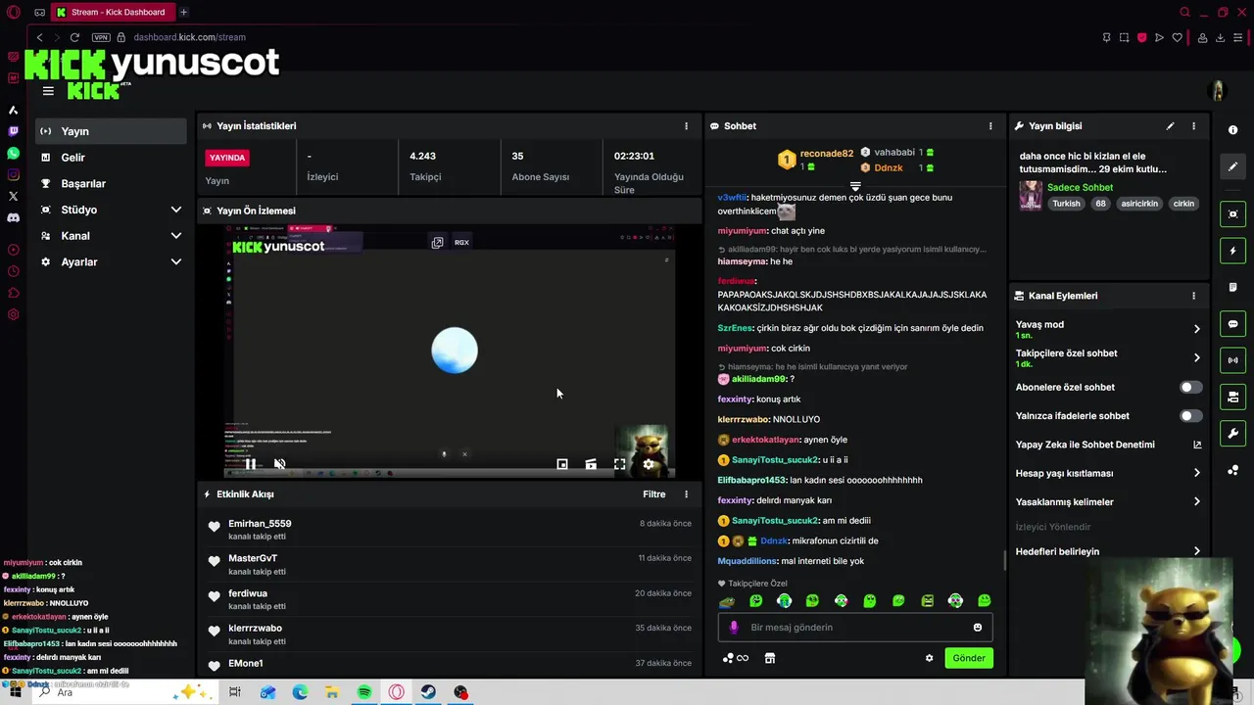Select Gelir in left navigation
This screenshot has height=705, width=1254.
coord(111,158)
